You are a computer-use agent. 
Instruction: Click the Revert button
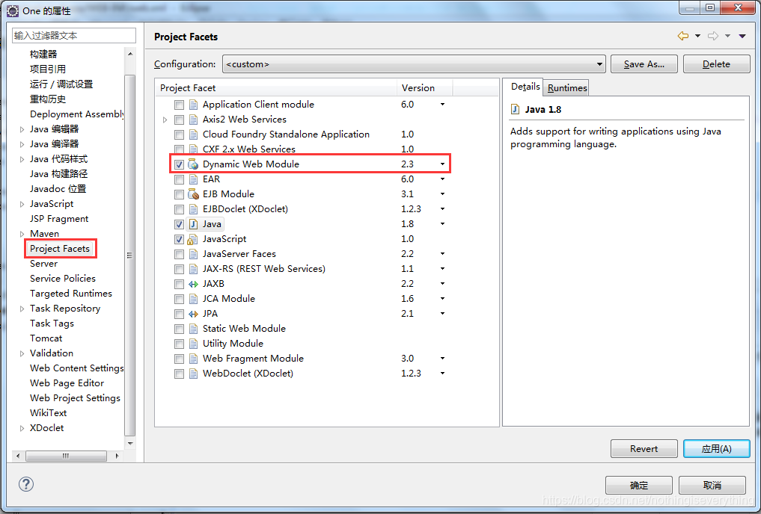click(x=644, y=448)
